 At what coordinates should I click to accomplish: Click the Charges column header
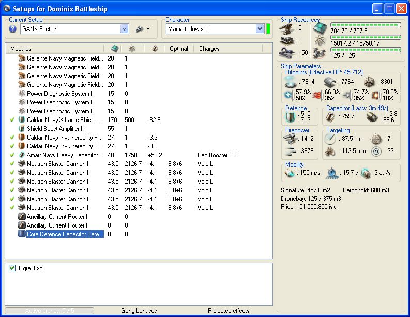point(209,49)
